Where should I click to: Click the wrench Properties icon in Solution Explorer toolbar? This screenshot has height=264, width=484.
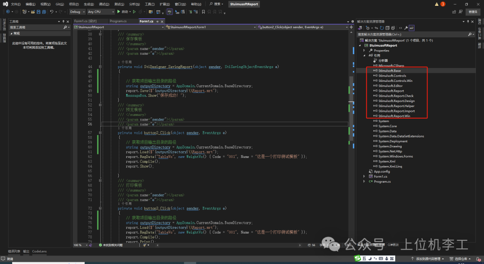[406, 28]
